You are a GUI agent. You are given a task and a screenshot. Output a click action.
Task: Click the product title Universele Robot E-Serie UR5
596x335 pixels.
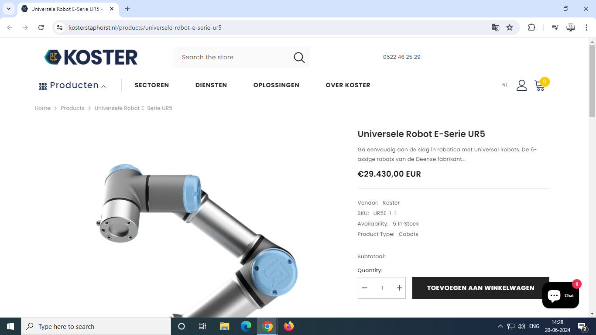point(421,134)
